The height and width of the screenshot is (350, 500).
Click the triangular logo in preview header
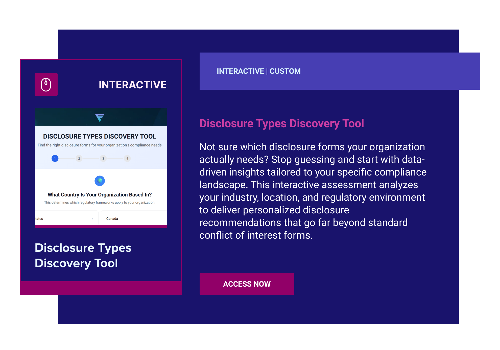tap(100, 117)
